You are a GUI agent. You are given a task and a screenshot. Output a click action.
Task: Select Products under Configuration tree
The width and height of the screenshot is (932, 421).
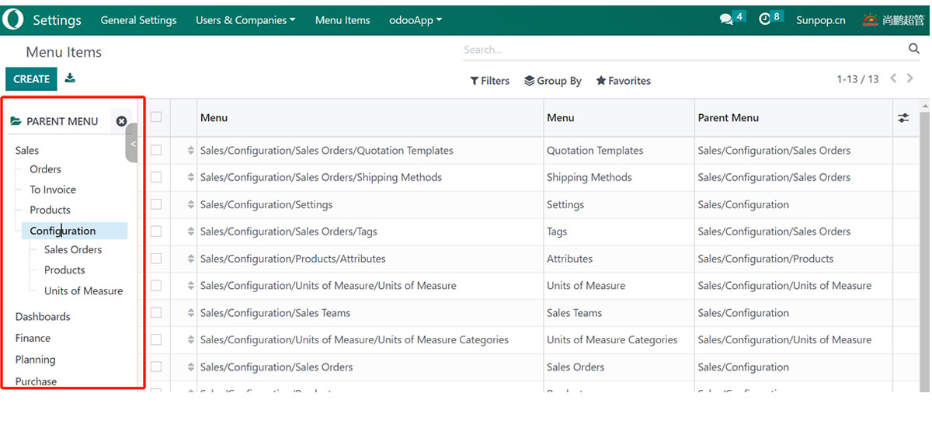[64, 270]
